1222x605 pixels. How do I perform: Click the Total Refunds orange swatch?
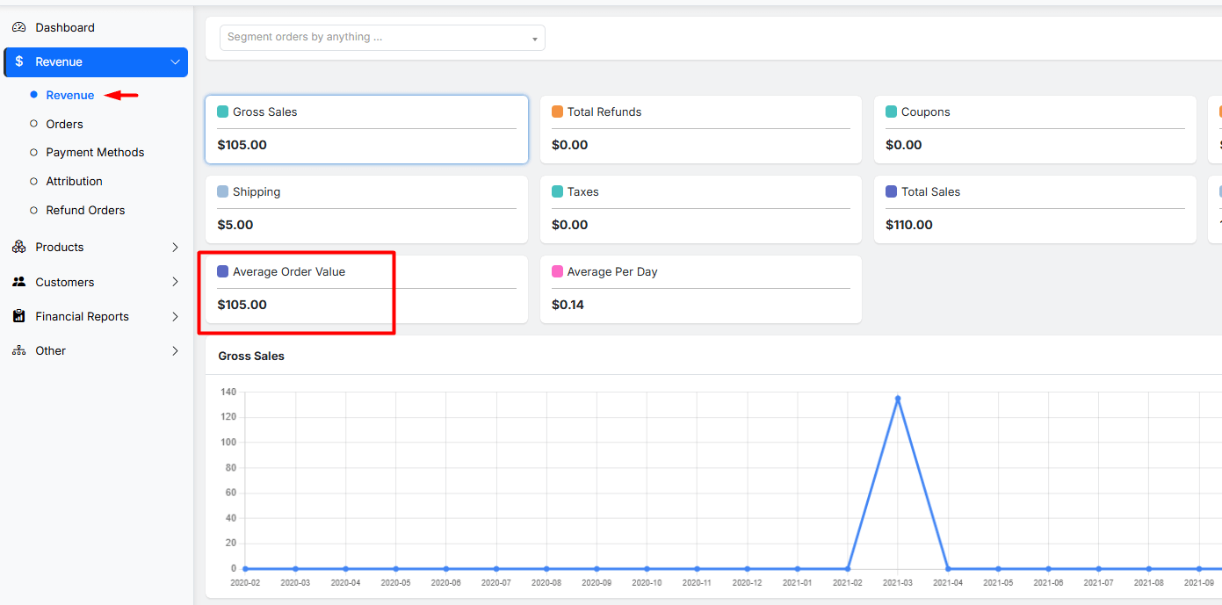pos(557,112)
